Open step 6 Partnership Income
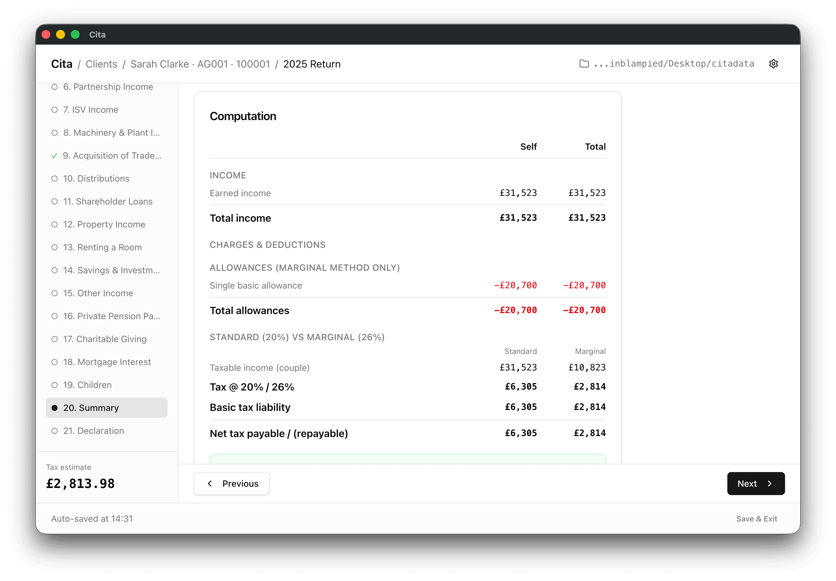The width and height of the screenshot is (836, 581). (x=107, y=87)
